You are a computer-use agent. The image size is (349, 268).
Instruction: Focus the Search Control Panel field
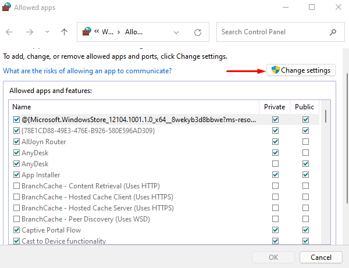(280, 32)
